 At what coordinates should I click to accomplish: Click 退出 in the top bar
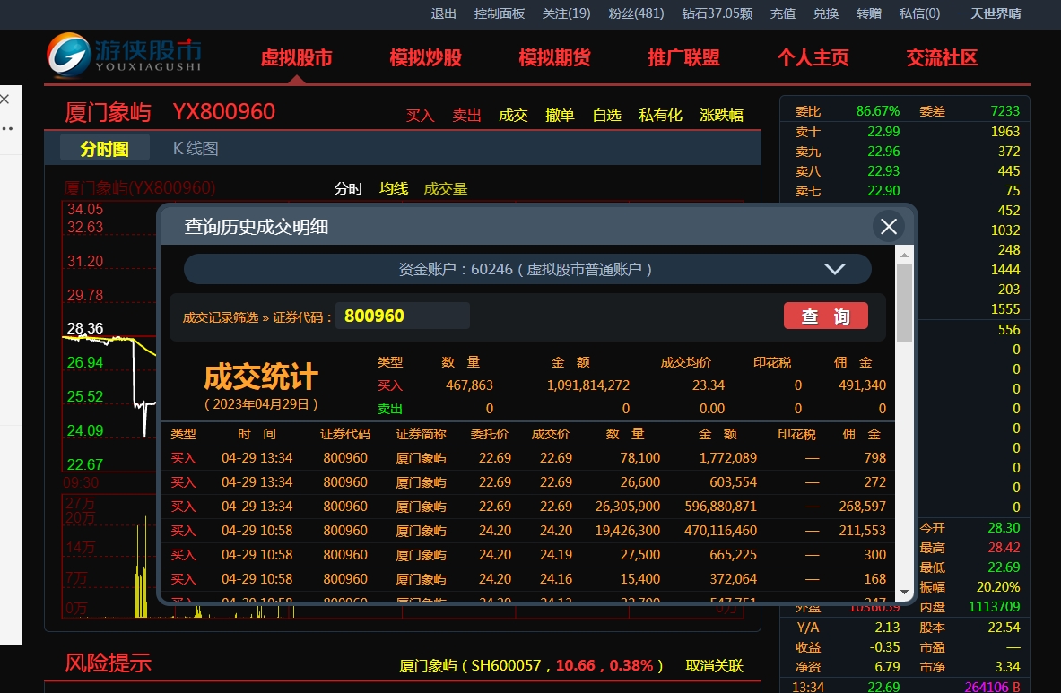click(x=443, y=13)
